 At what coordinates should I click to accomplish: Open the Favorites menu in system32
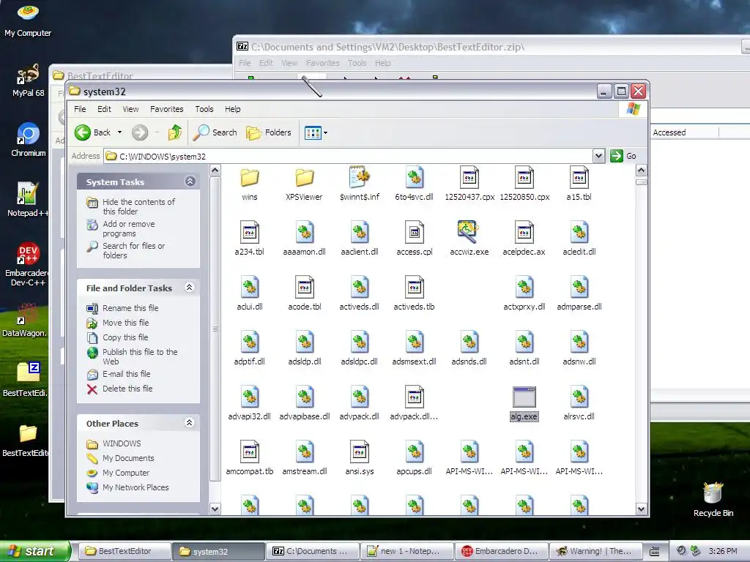[166, 109]
